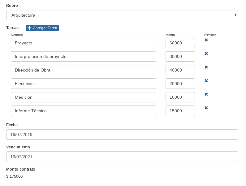Click the 15000 amount input
Image resolution: width=246 pixels, height=186 pixels.
pyautogui.click(x=180, y=111)
